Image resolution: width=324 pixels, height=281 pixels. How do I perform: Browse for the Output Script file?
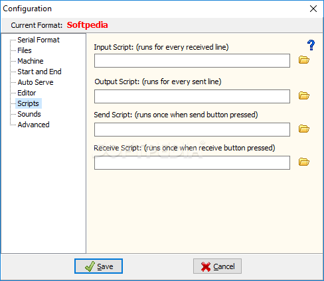tap(304, 95)
